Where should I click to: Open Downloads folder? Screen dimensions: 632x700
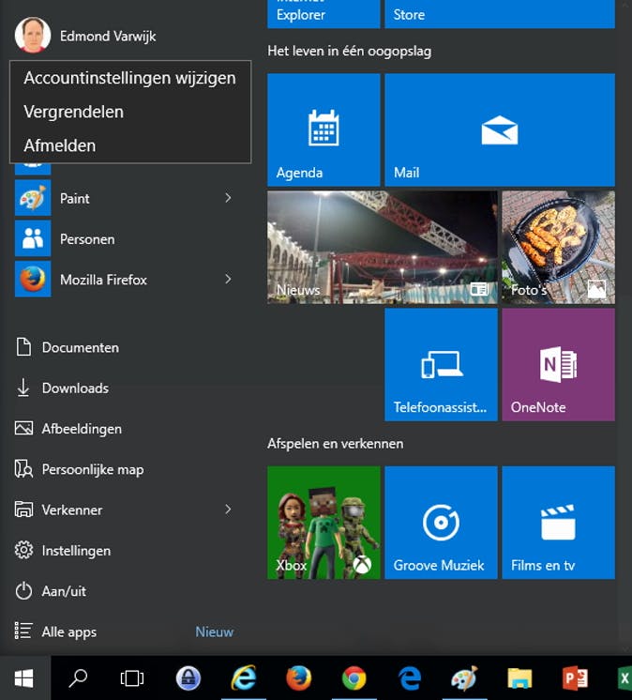62,388
